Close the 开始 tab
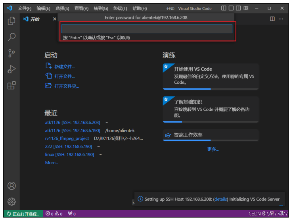This screenshot has width=295, height=219. (55, 19)
